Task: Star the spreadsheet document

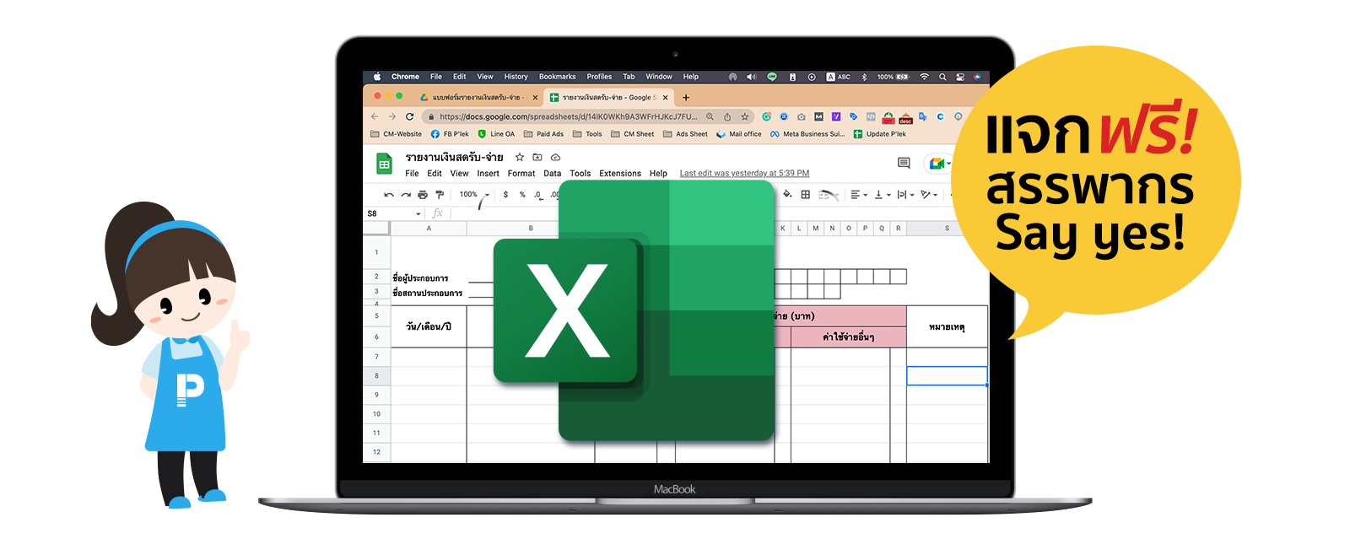Action: click(x=520, y=157)
